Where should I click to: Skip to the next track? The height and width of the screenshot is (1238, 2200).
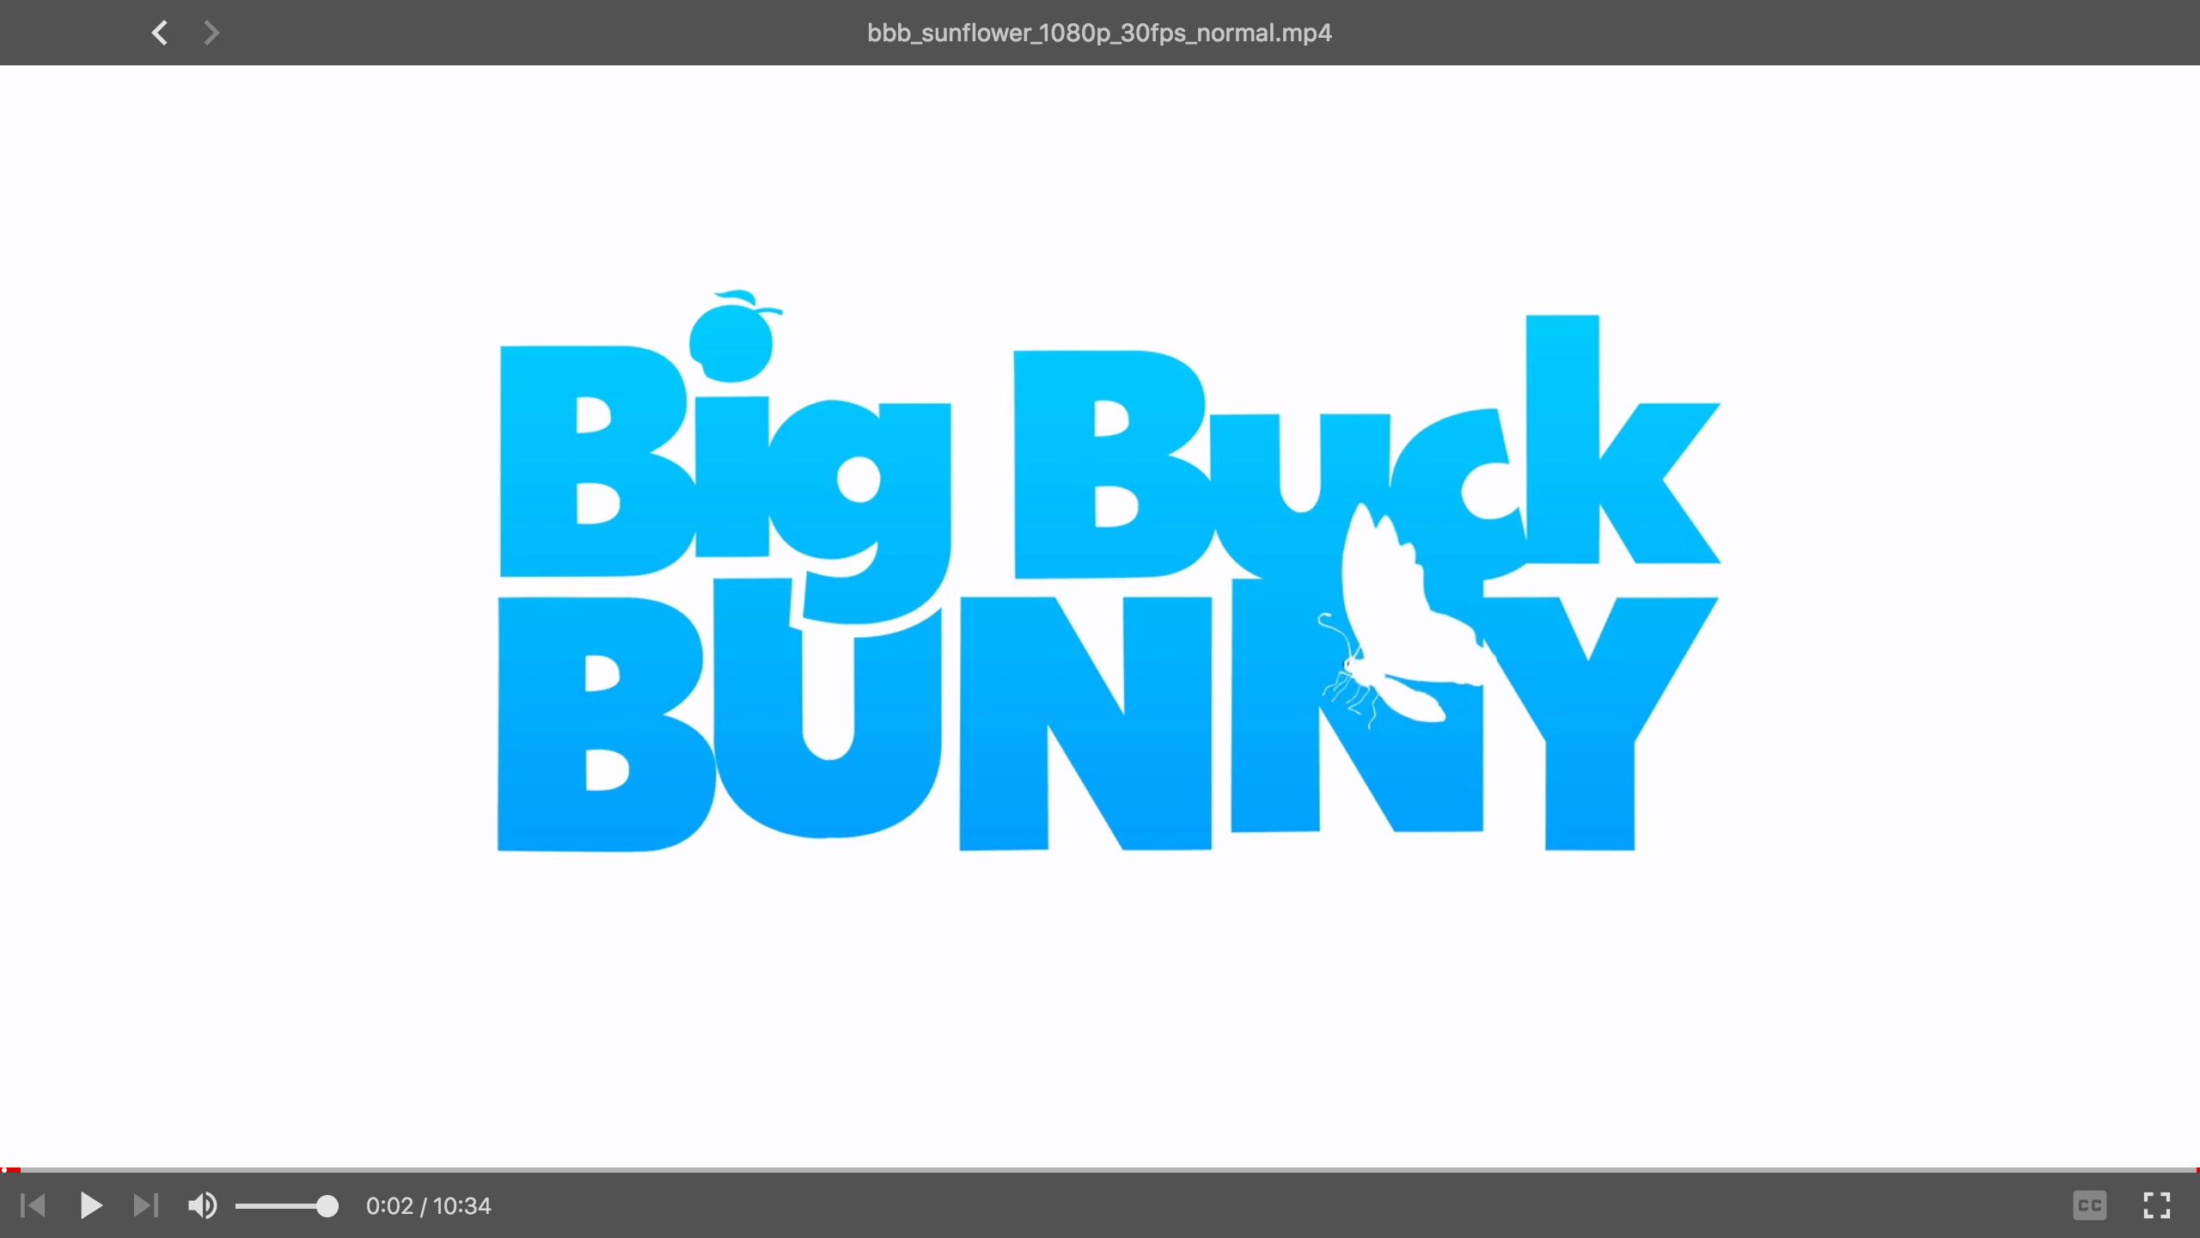tap(146, 1205)
